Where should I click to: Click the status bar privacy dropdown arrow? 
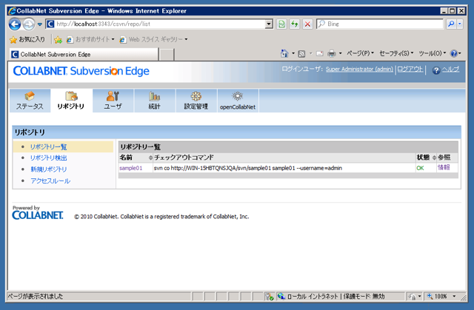coord(420,297)
